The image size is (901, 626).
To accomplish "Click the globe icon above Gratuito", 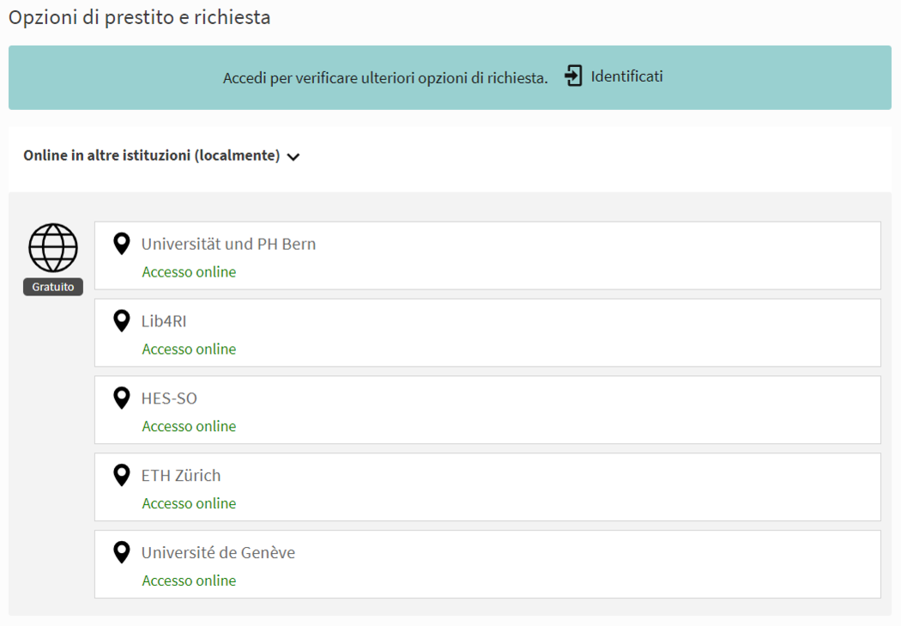I will pyautogui.click(x=53, y=248).
